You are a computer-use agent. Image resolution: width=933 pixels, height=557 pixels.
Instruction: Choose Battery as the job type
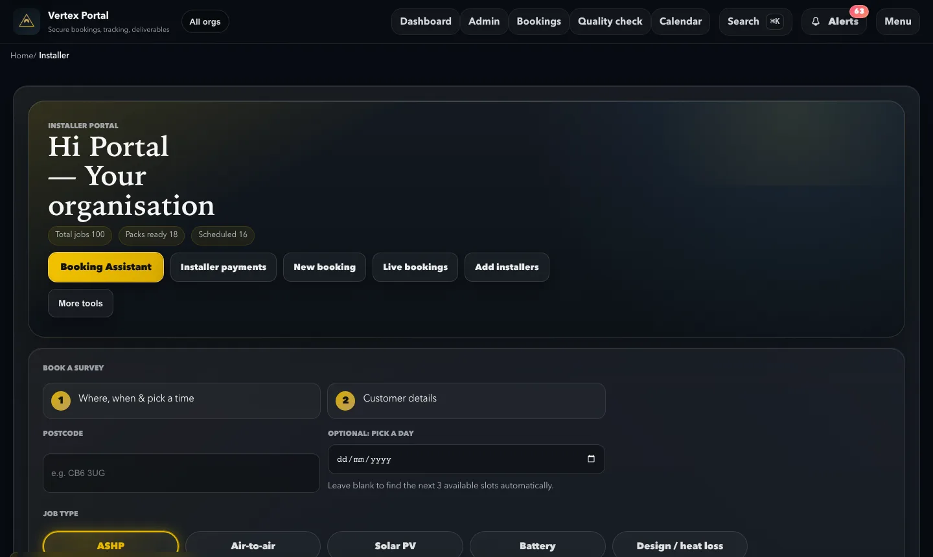538,545
